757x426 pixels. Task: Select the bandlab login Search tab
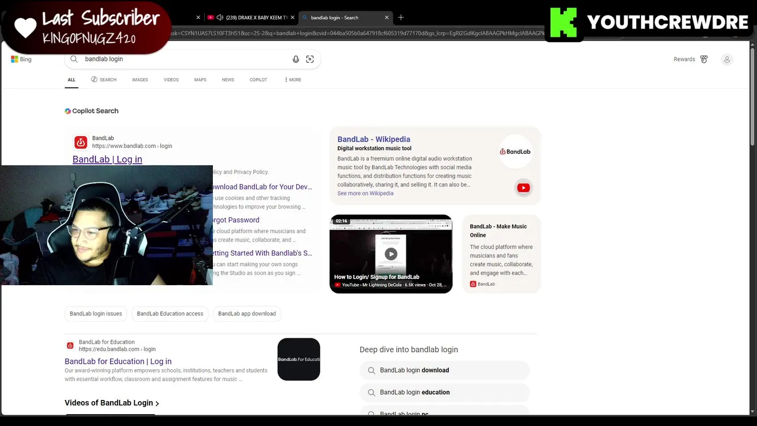click(x=346, y=18)
